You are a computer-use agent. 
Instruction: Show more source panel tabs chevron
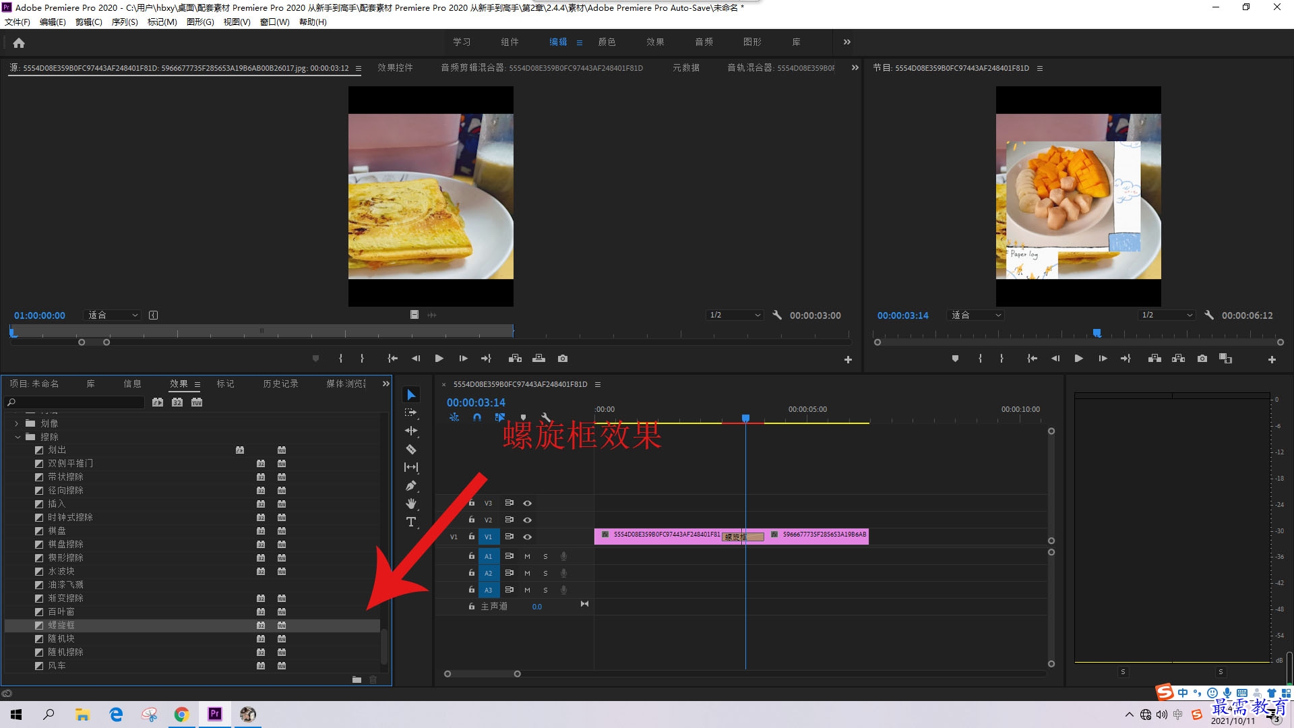click(855, 67)
